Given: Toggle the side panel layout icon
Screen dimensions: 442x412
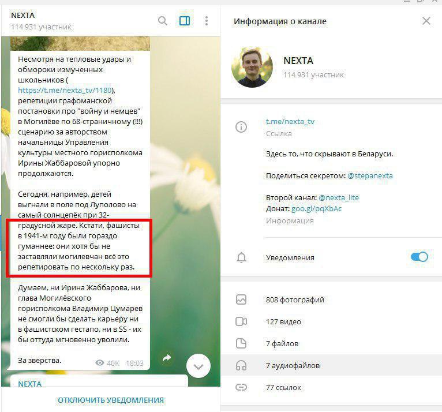Looking at the screenshot, I should click(185, 21).
